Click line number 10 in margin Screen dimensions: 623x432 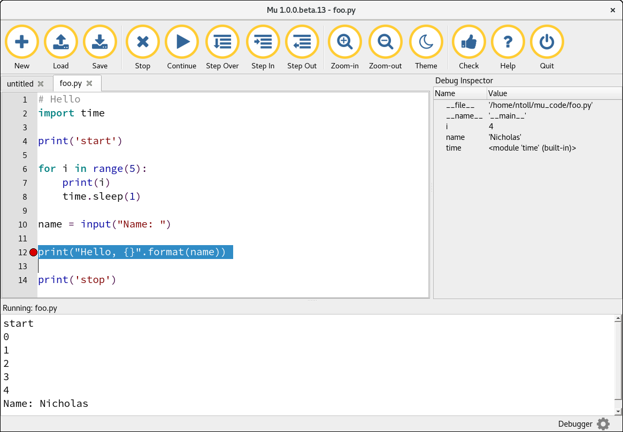22,224
